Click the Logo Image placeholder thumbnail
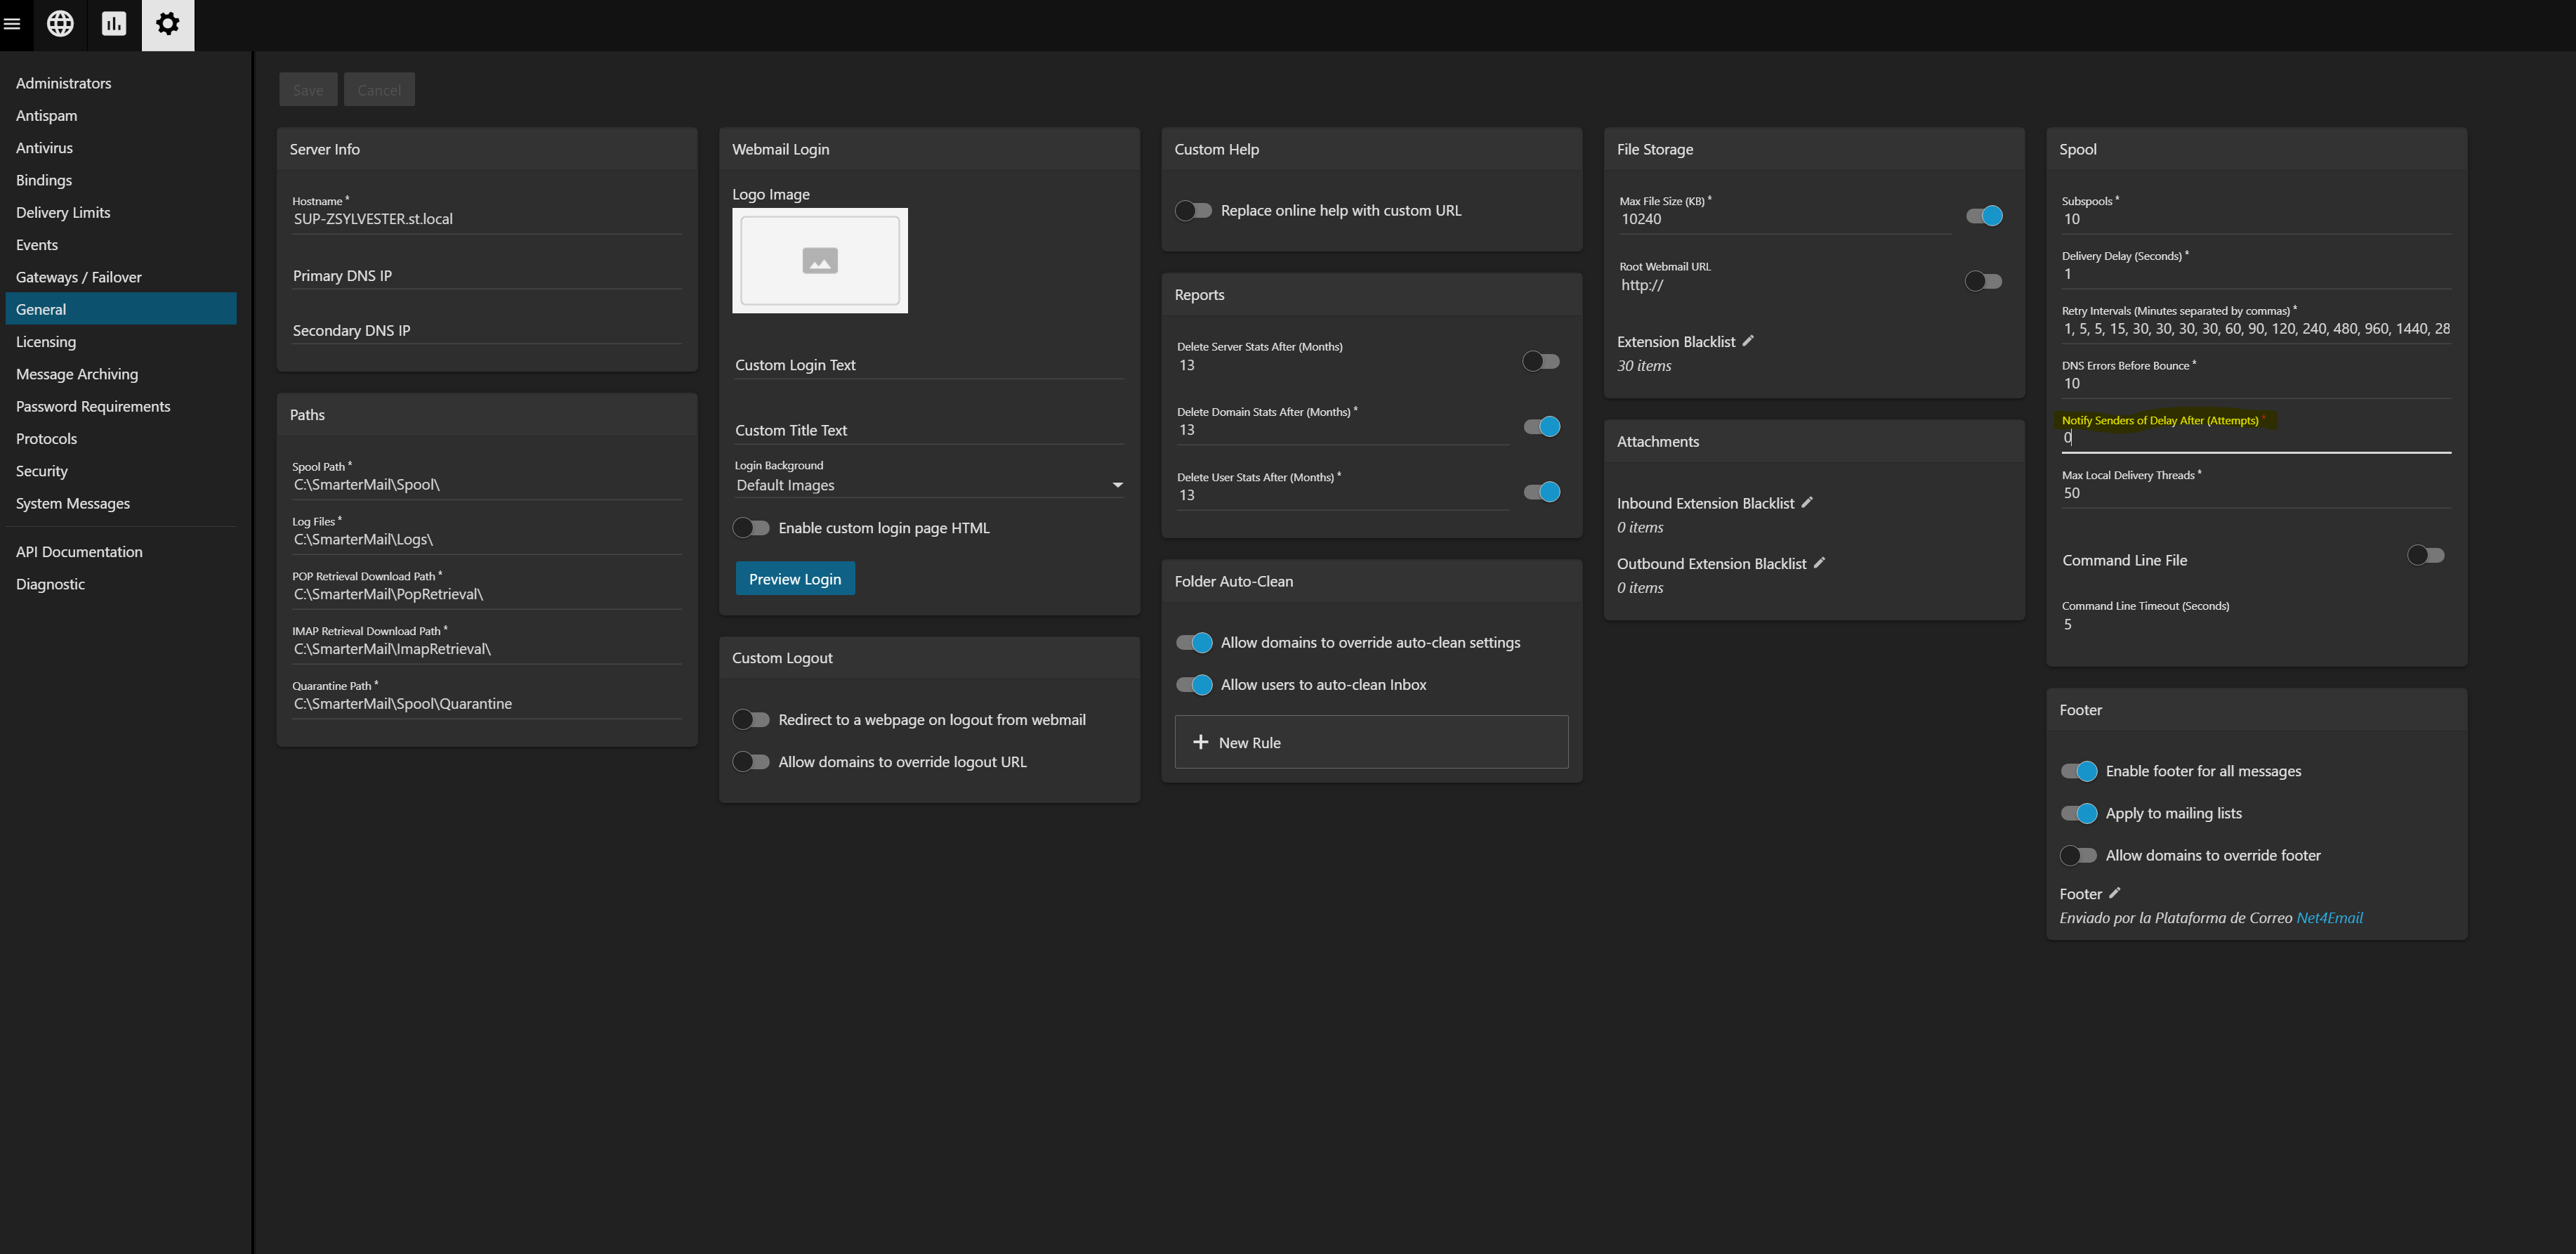Viewport: 2576px width, 1254px height. click(x=819, y=261)
